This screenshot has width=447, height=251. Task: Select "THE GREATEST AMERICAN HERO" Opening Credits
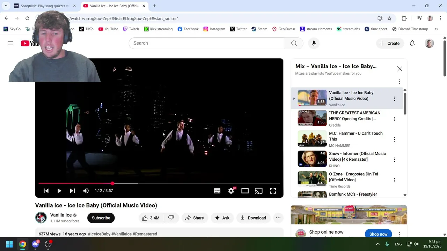[354, 116]
